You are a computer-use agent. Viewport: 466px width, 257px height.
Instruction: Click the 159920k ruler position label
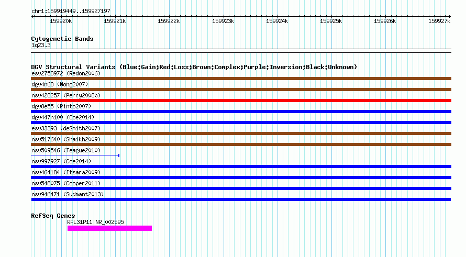(61, 21)
